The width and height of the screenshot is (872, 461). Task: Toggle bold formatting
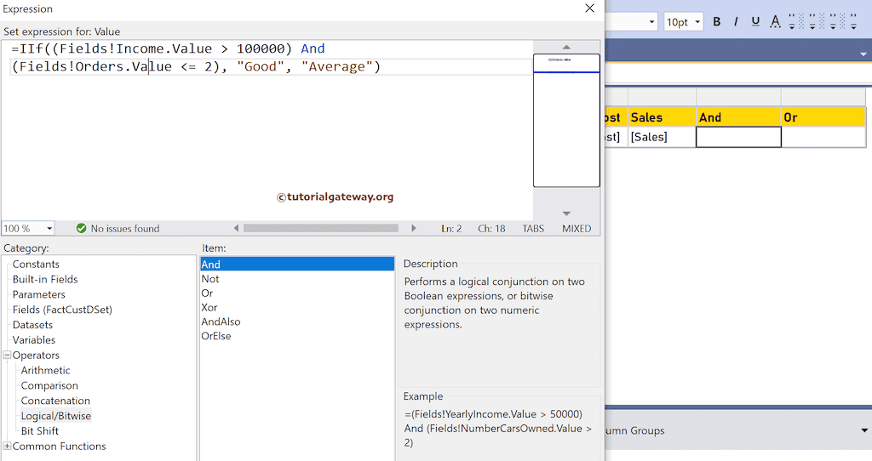(716, 22)
